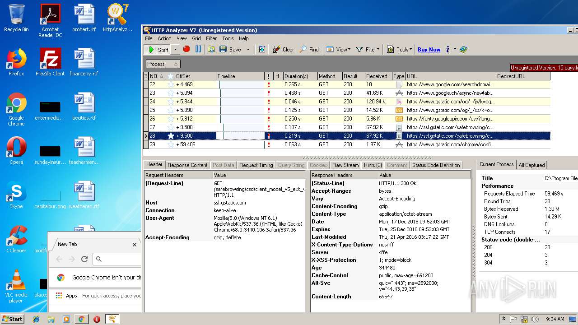Save the captured session
The width and height of the screenshot is (578, 325).
point(230,50)
